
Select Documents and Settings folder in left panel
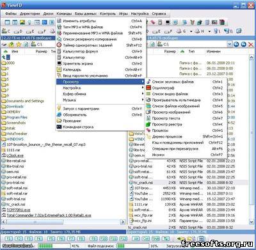click(x=25, y=101)
